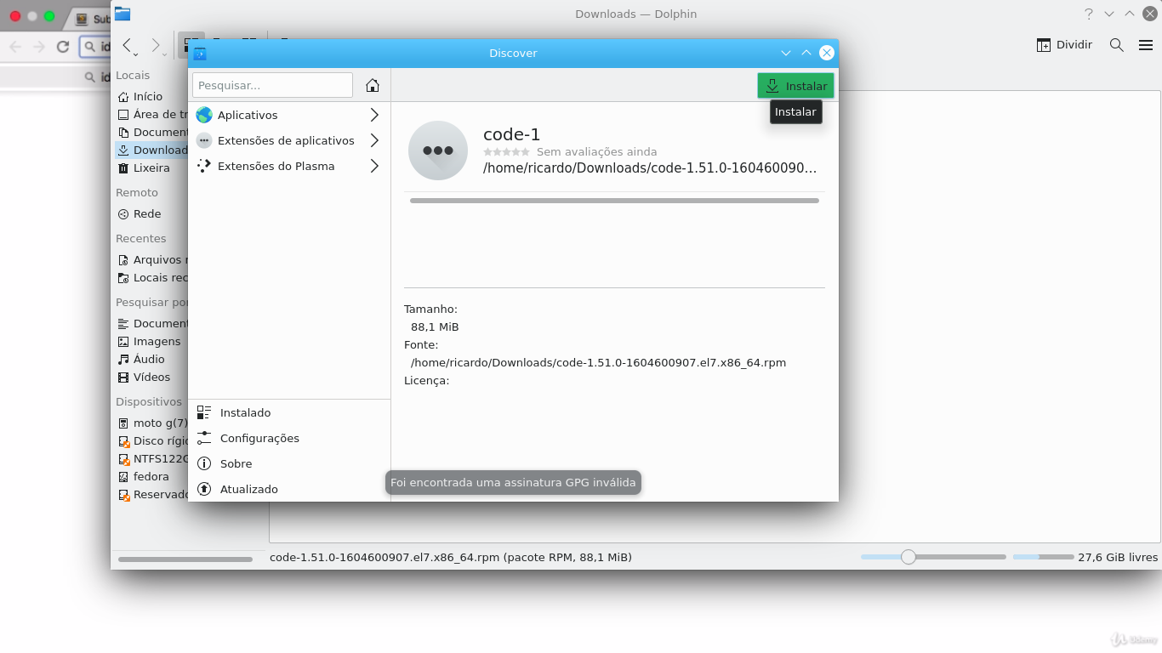Focus the Pesquisar search field in Discover

click(272, 85)
